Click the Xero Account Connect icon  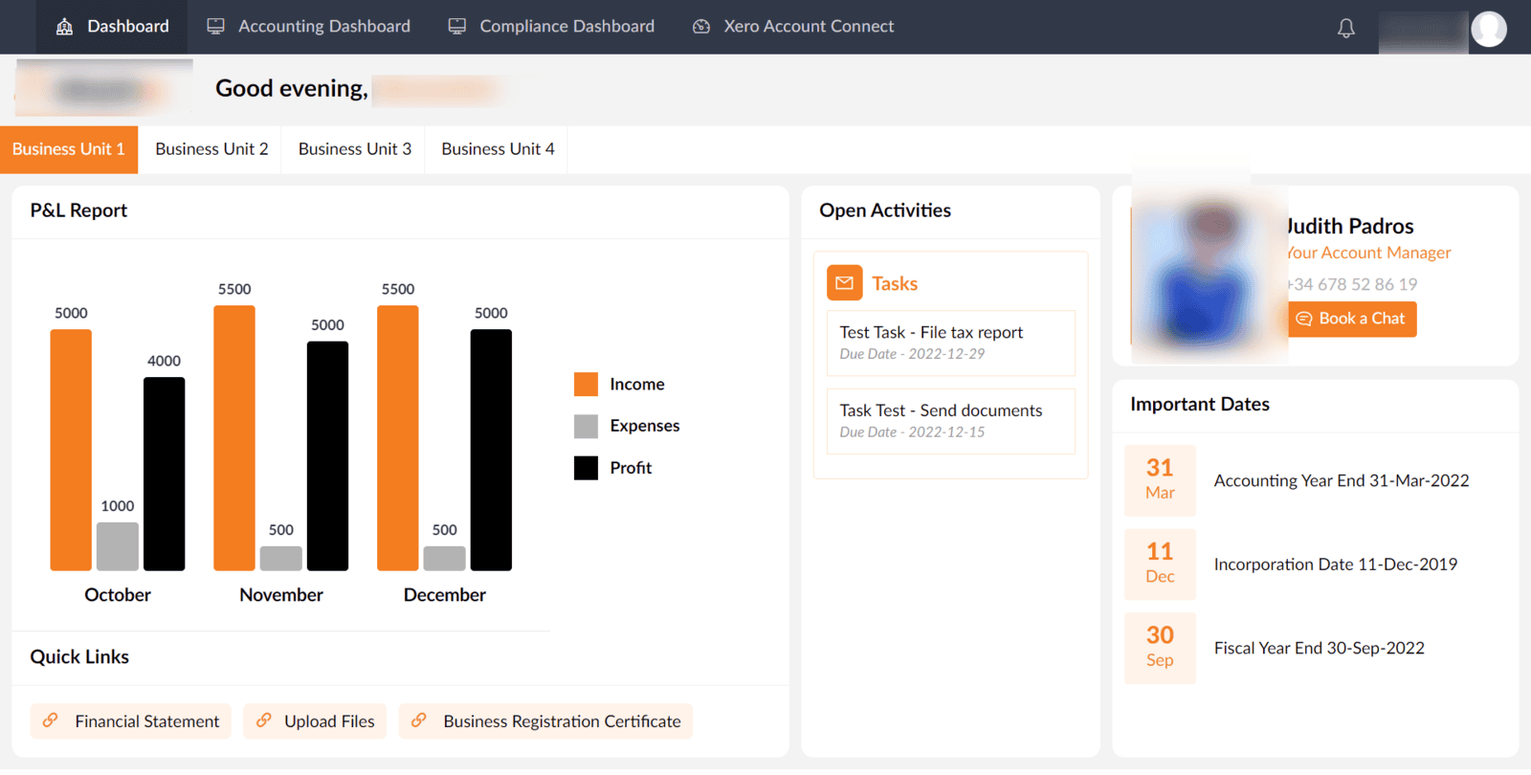(701, 27)
